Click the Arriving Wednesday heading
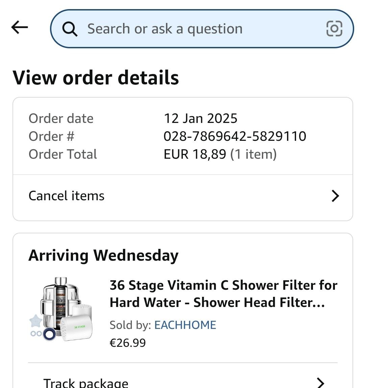 coord(103,255)
